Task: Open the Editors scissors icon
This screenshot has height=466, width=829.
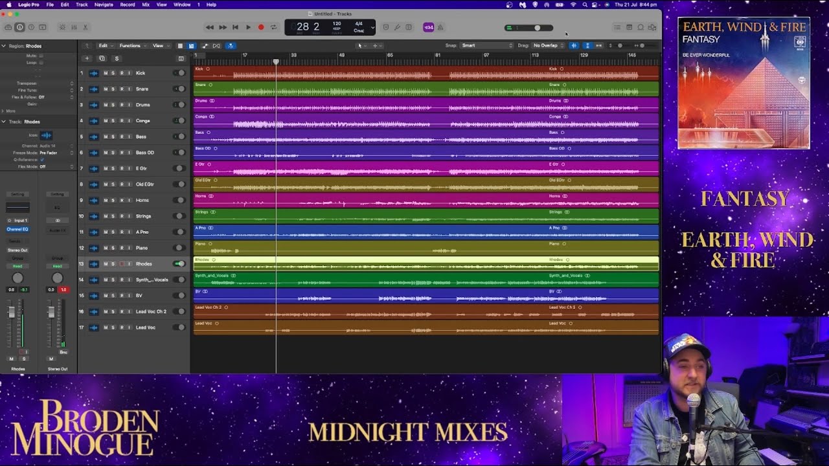Action: click(85, 27)
